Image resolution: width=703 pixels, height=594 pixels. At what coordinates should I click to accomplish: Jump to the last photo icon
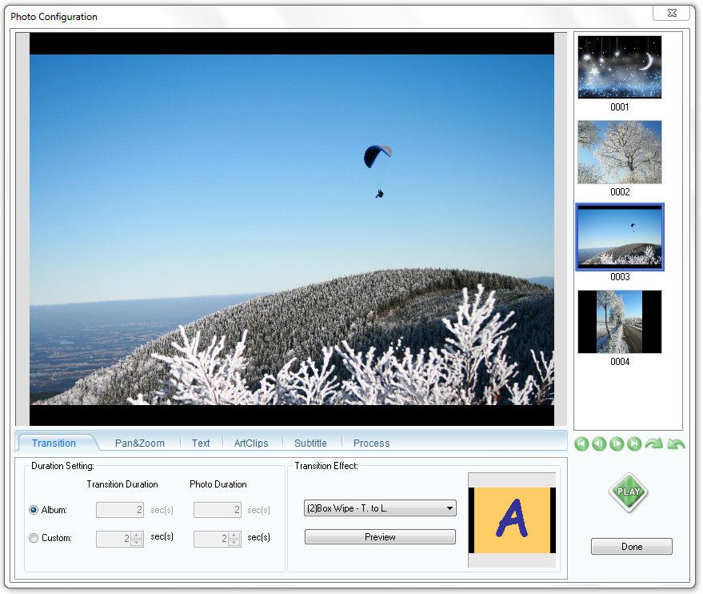click(x=634, y=443)
